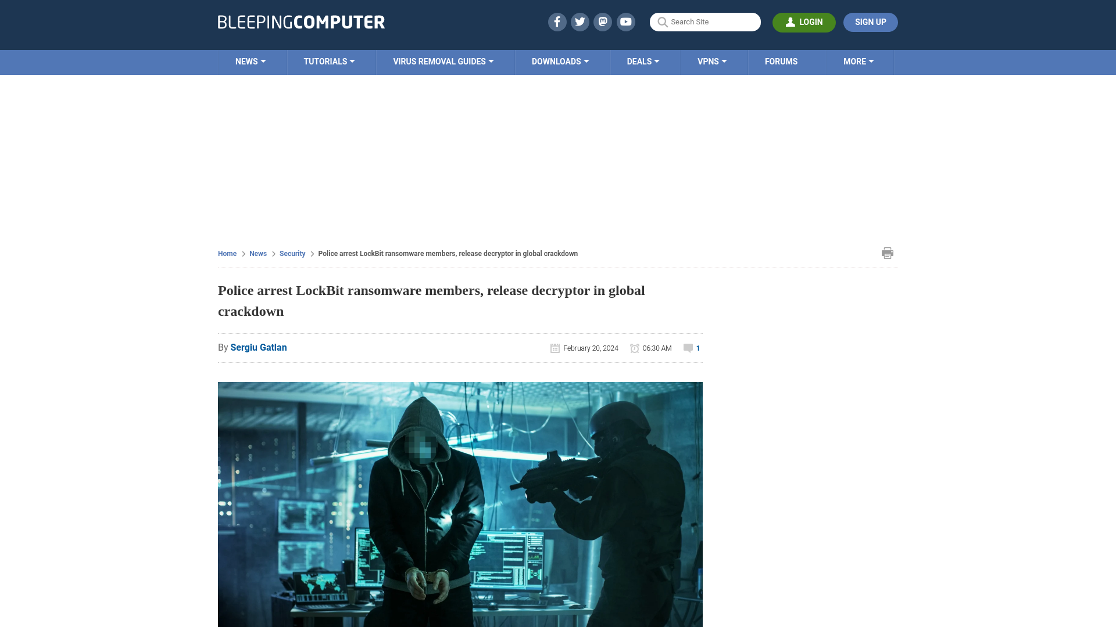The width and height of the screenshot is (1116, 627).
Task: Select the VPNS menu item
Action: point(712,61)
